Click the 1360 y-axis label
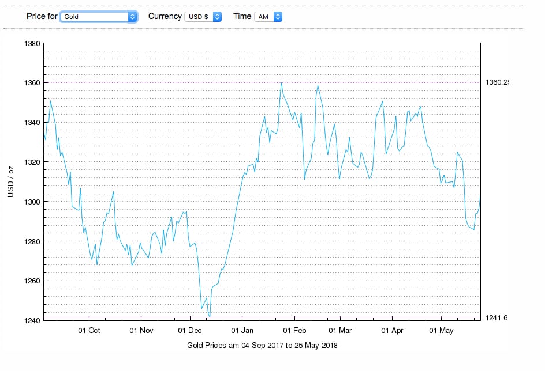 [x=32, y=83]
